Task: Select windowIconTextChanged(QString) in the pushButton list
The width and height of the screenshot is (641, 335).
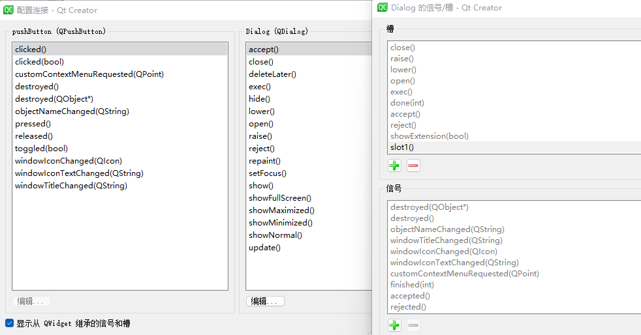Action: 119,173
